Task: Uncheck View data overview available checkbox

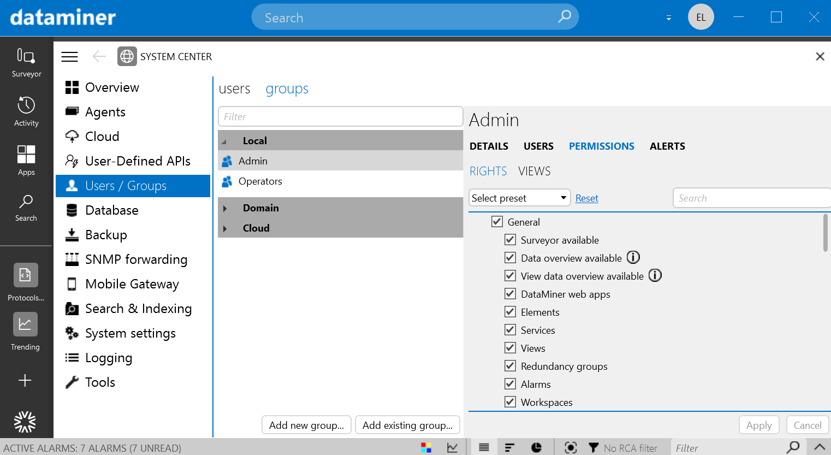Action: pos(510,275)
